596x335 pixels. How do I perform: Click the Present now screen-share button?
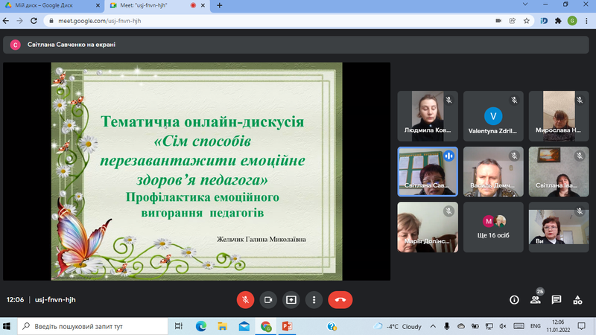291,300
